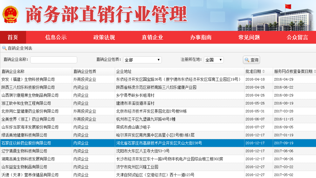Select row 山西琪尔康翅果生物制品有限公司

pos(158,95)
